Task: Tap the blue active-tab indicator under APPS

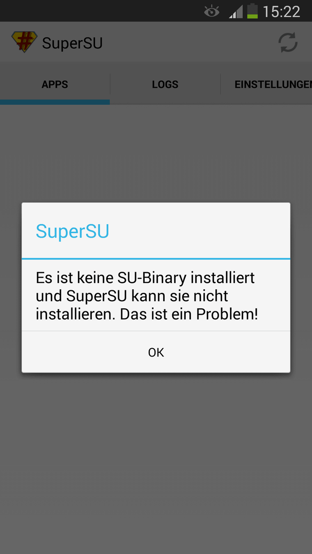Action: point(55,102)
